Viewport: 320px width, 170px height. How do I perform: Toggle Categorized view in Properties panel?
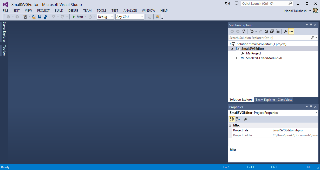[x=232, y=119]
